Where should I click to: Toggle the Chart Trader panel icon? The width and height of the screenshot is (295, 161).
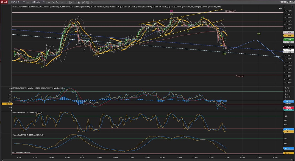75,2
